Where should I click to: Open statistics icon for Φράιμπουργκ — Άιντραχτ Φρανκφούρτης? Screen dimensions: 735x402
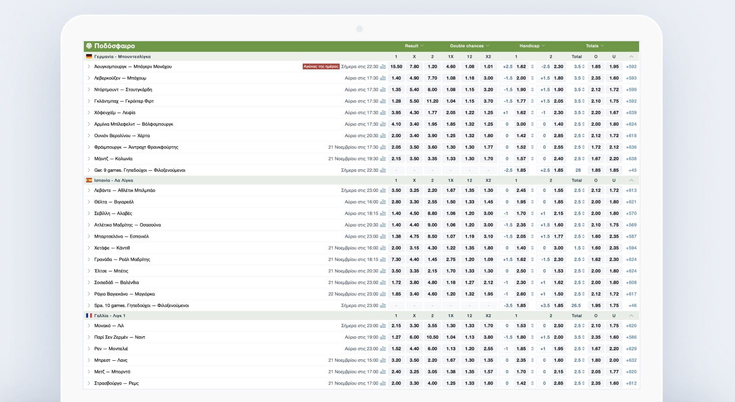pos(383,147)
